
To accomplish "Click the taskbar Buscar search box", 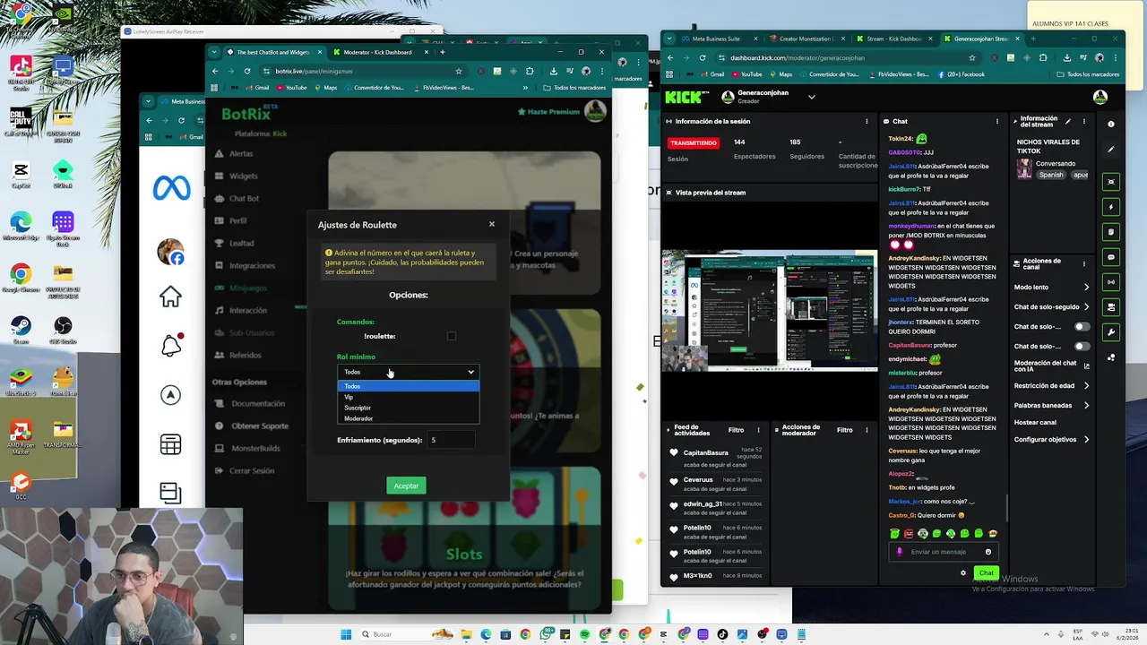I will 393,634.
